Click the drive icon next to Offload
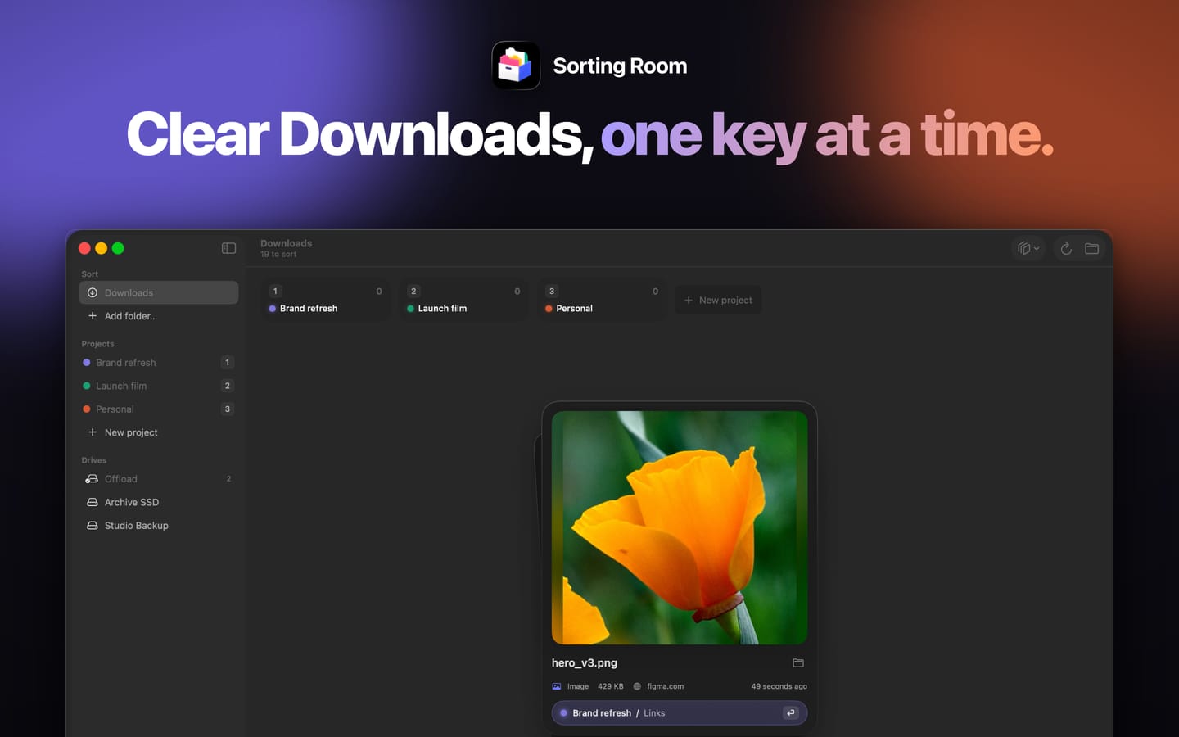The height and width of the screenshot is (737, 1179). coord(92,479)
